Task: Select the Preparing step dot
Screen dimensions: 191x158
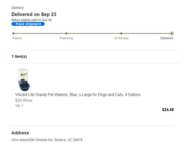Action: (x=66, y=34)
